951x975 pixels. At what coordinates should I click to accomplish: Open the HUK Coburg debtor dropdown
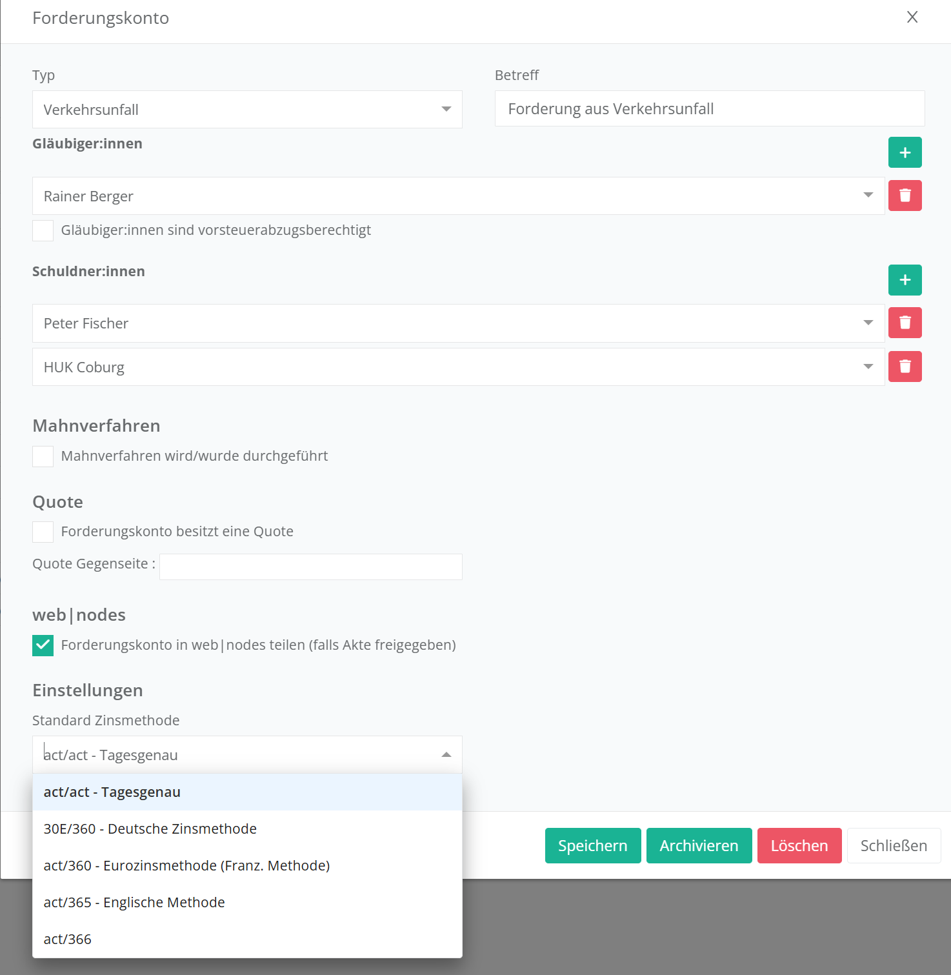point(868,367)
